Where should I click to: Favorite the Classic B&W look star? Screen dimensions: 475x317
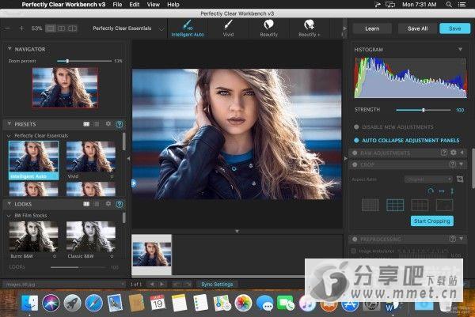coord(112,256)
